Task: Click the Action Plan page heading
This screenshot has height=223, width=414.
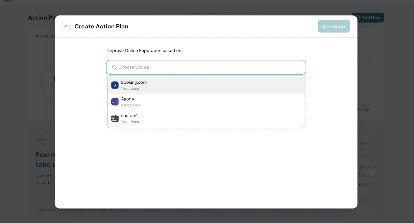Action: (41, 18)
